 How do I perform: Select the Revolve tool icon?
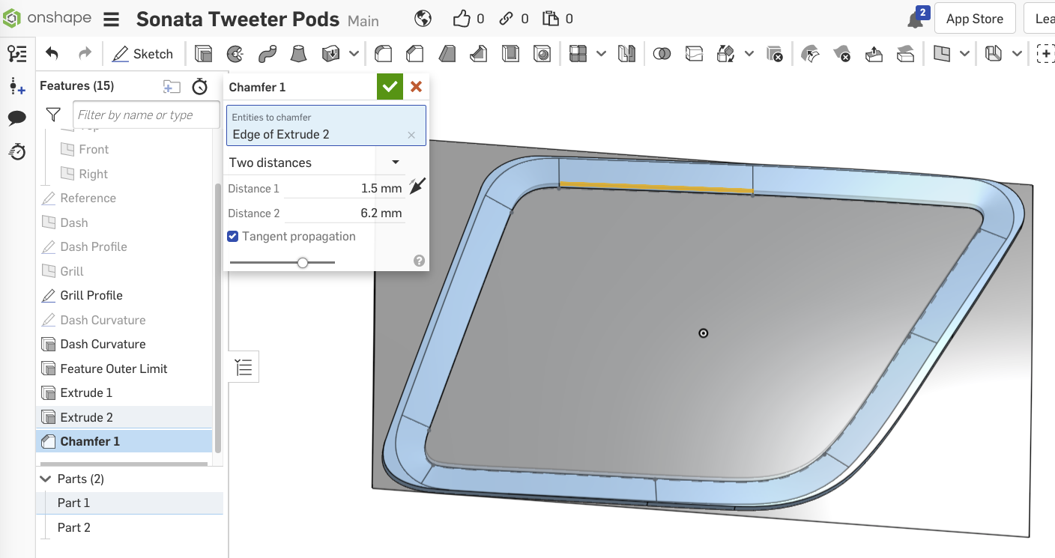coord(235,54)
